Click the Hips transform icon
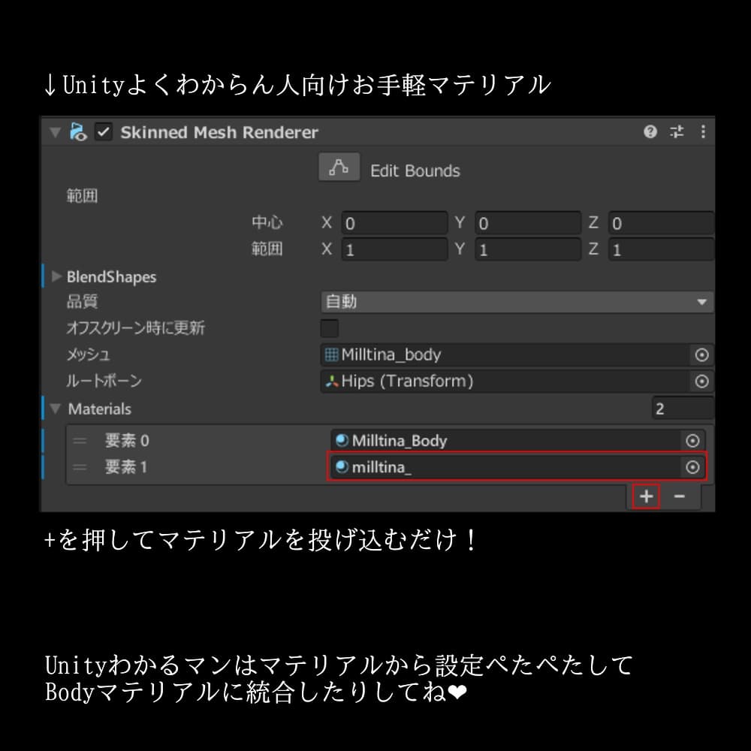The width and height of the screenshot is (751, 751). [331, 382]
